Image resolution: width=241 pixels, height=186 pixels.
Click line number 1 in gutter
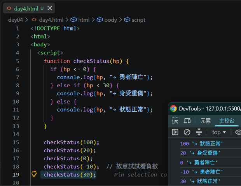(17, 28)
